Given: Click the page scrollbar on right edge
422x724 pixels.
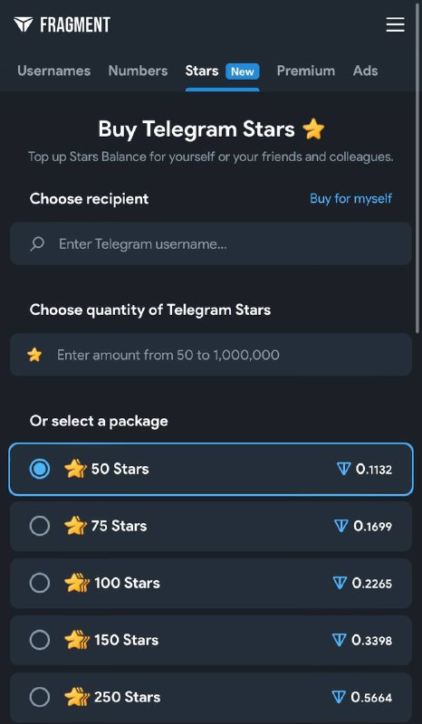Looking at the screenshot, I should (x=419, y=167).
